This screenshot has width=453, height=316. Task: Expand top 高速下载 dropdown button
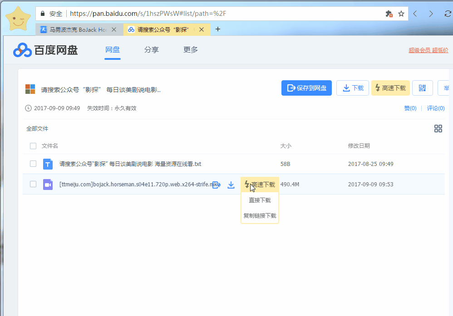(390, 88)
